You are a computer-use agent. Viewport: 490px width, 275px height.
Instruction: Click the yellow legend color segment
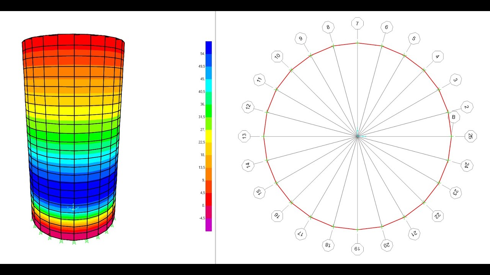point(209,136)
